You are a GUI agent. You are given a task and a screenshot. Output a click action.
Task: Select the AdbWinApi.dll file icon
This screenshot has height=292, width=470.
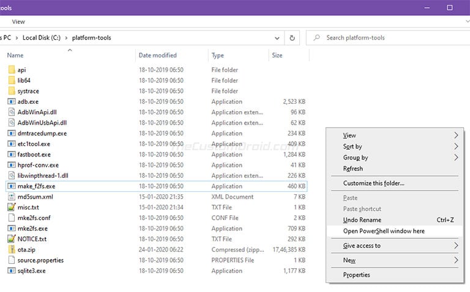point(12,112)
